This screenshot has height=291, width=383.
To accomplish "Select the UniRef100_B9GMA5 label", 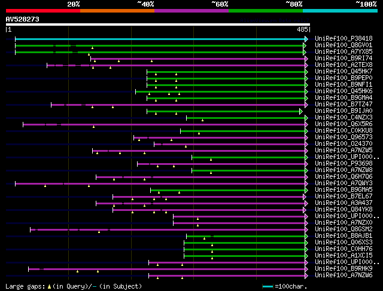I will pyautogui.click(x=344, y=190).
